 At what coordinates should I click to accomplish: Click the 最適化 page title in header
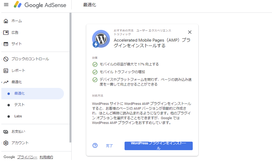[89, 5]
